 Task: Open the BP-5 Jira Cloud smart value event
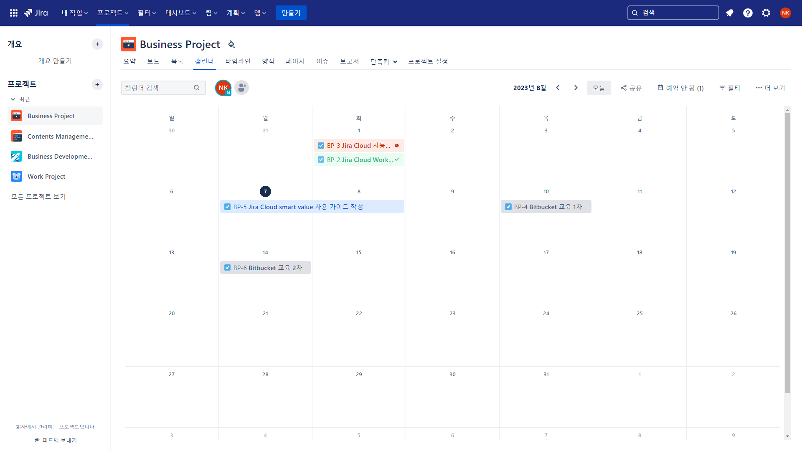coord(312,207)
